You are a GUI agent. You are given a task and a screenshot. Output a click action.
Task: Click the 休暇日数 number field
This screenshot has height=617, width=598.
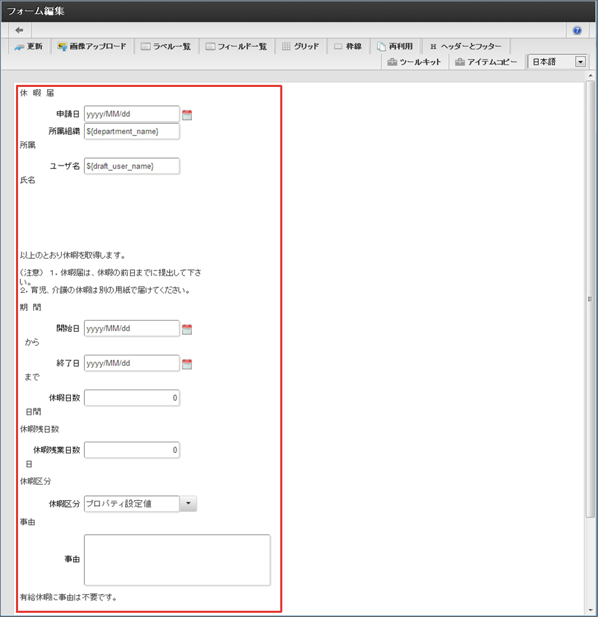(x=132, y=398)
